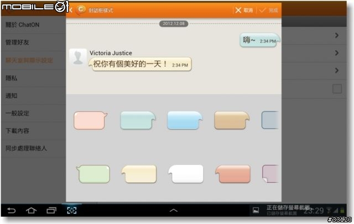
Task: Expand second chevron row in background settings
Action: [337, 53]
